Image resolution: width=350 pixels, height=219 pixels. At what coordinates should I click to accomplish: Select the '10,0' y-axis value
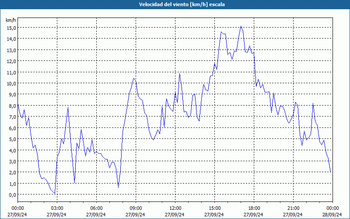point(11,83)
